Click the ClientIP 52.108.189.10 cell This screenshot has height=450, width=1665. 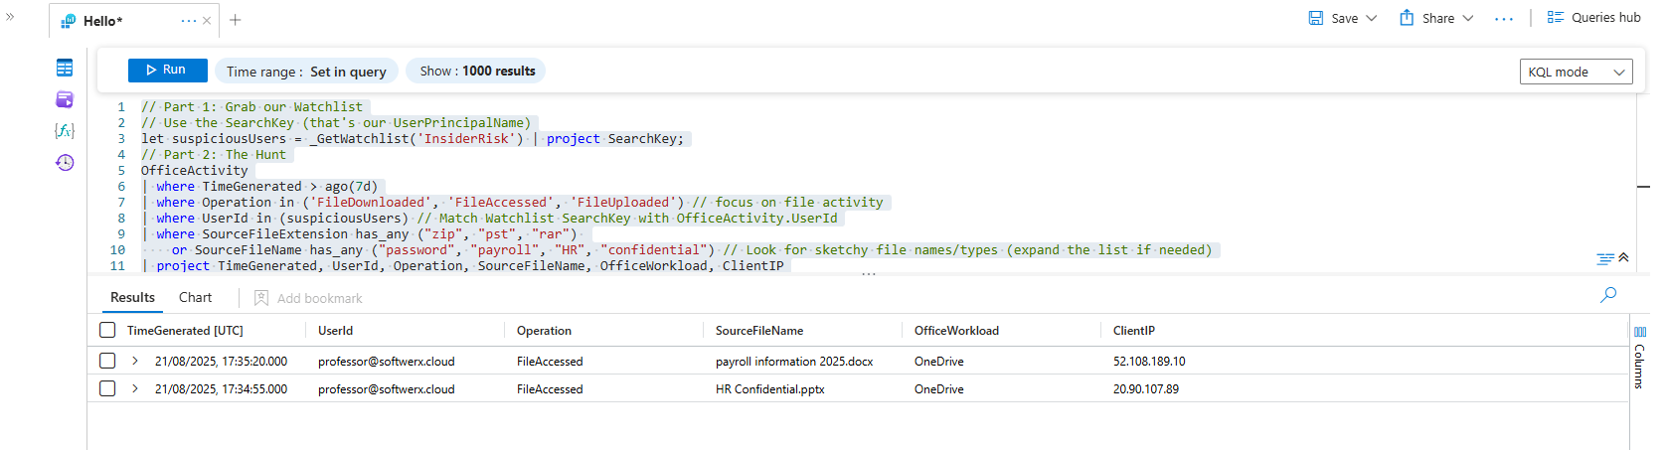coord(1149,362)
